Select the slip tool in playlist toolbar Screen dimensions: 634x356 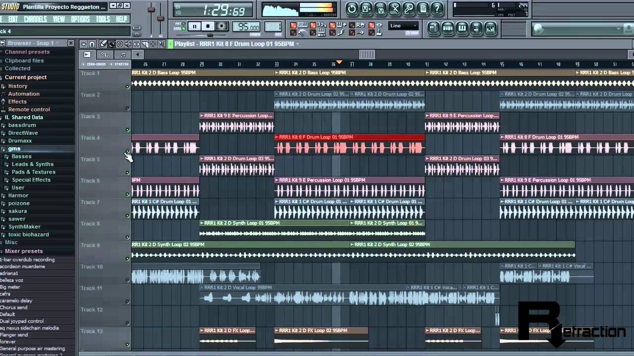(x=136, y=44)
